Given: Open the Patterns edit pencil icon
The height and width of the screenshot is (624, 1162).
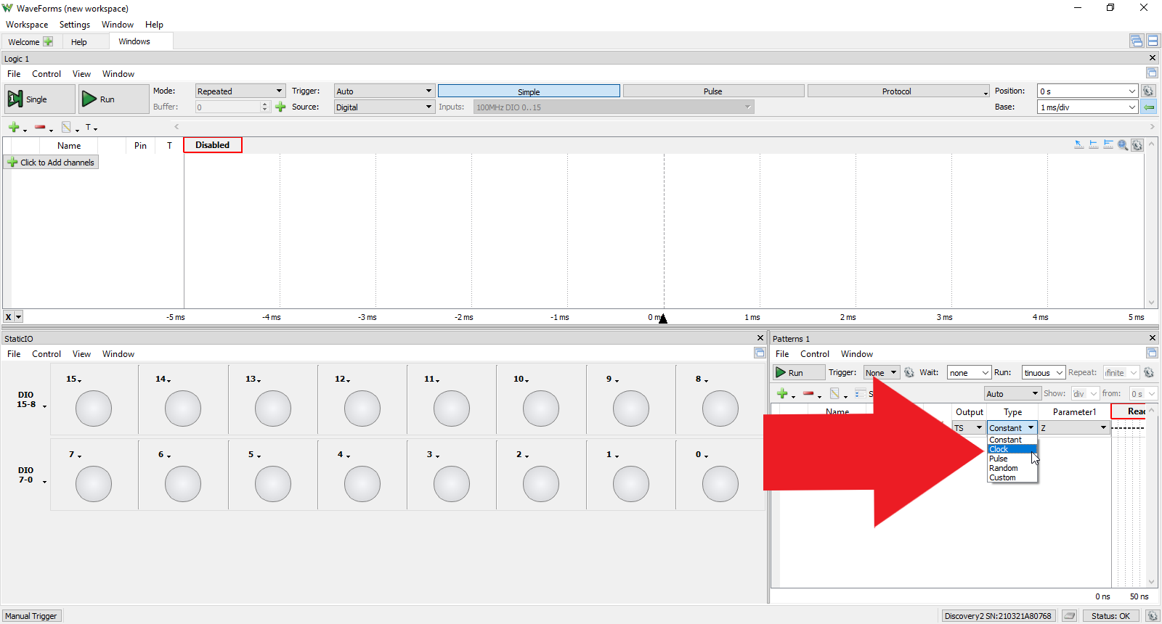Looking at the screenshot, I should [834, 394].
